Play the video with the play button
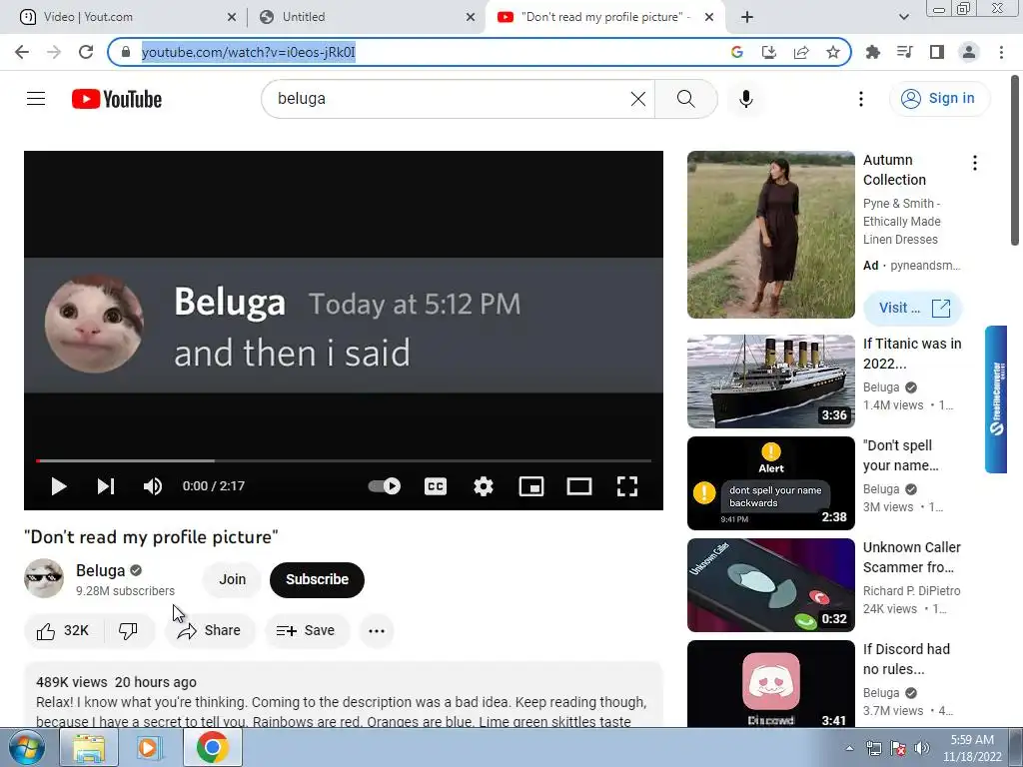The height and width of the screenshot is (767, 1023). coord(59,486)
